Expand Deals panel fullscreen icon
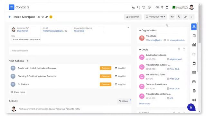The height and width of the screenshot is (116, 206). point(184,49)
